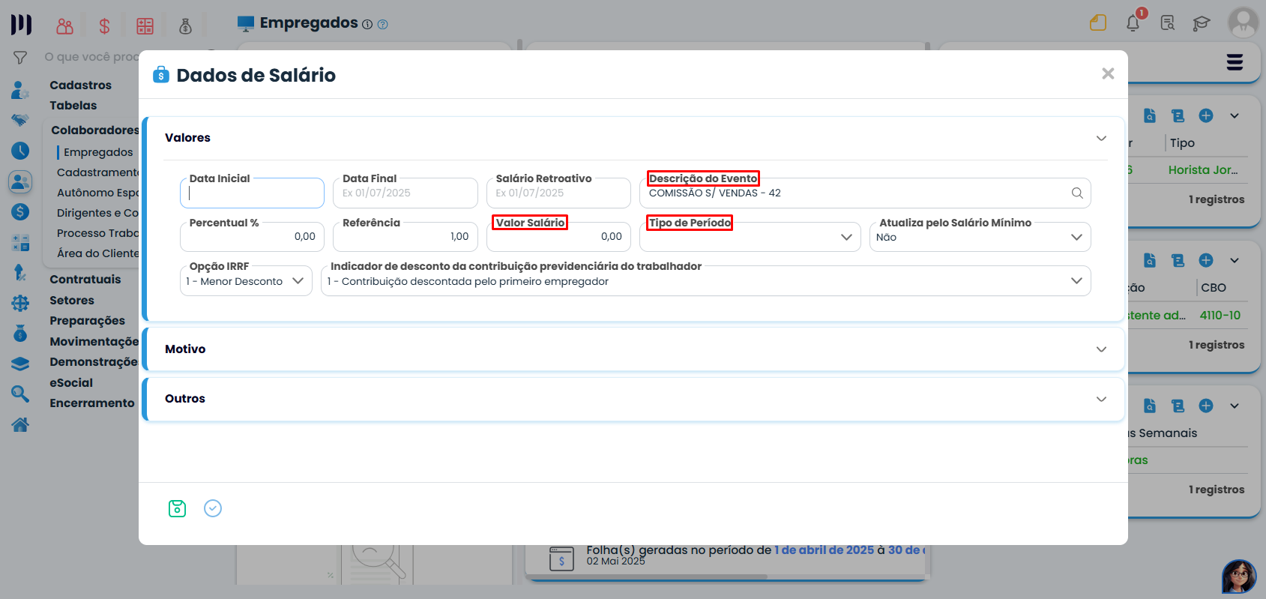
Task: Click the Salário Retroativo date field
Action: [558, 193]
